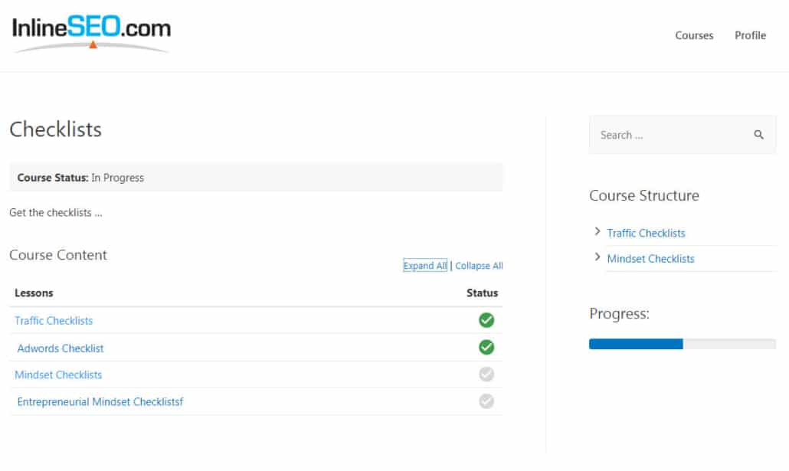Toggle completion mark for Traffic Checklists lesson
Screen dimensions: 789x471
point(486,320)
